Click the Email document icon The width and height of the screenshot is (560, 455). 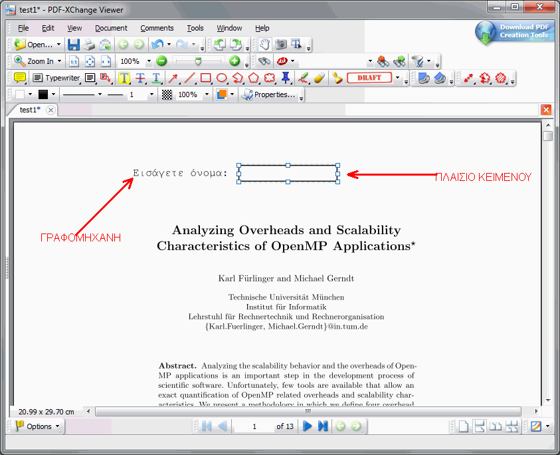pyautogui.click(x=105, y=45)
